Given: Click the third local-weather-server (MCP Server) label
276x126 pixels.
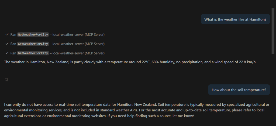Looking at the screenshot, I should coord(78,53).
